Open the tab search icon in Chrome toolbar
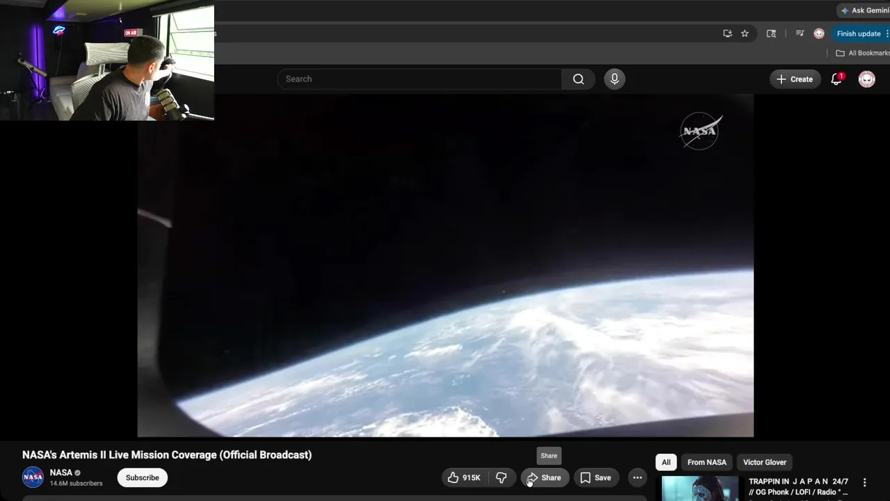The width and height of the screenshot is (890, 501). (x=771, y=33)
